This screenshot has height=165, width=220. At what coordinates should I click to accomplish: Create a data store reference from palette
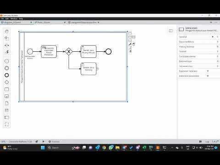click(6, 110)
